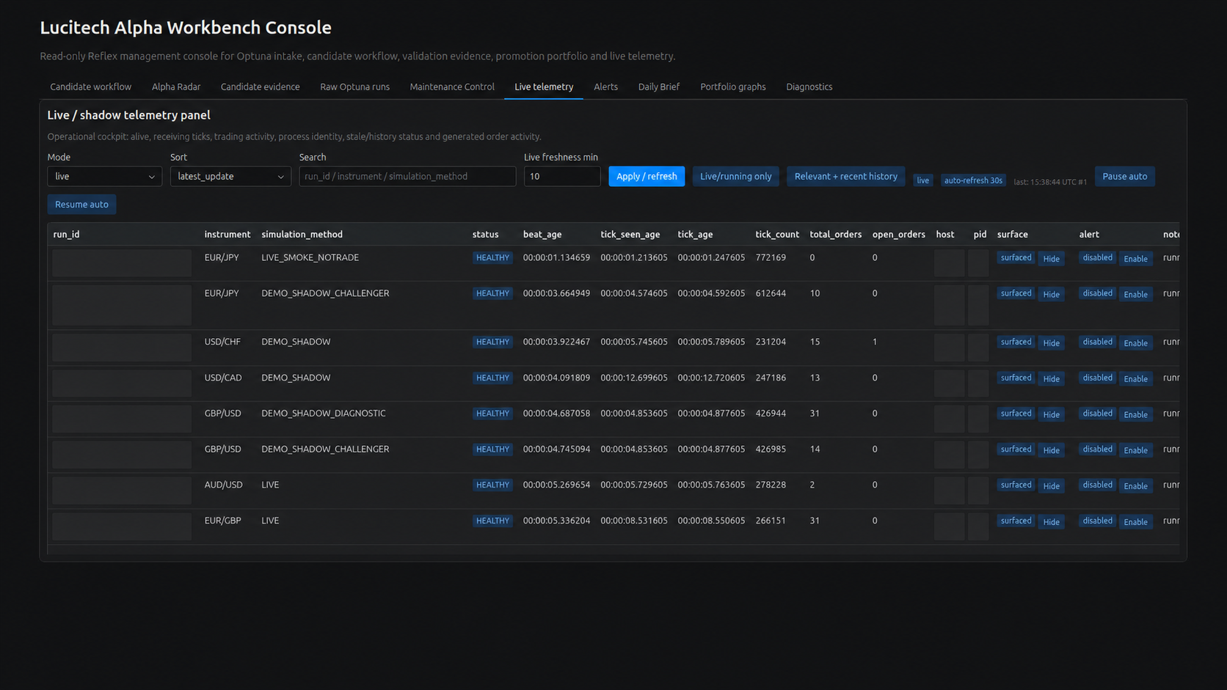
Task: Hide the LIVE_SMOKE_NOTRADE row surface
Action: pos(1051,259)
